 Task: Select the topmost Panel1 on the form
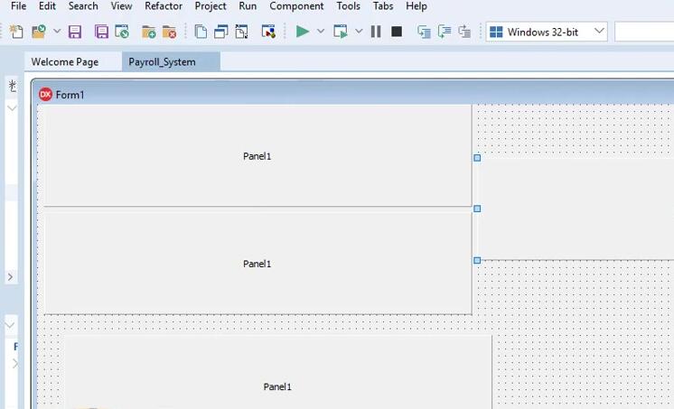point(257,156)
